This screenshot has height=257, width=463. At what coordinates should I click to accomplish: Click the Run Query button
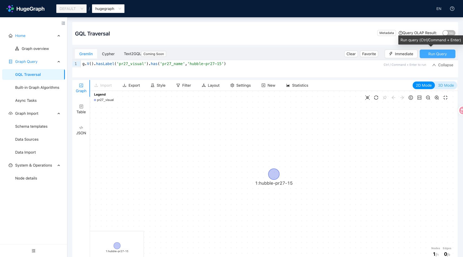[x=437, y=54]
